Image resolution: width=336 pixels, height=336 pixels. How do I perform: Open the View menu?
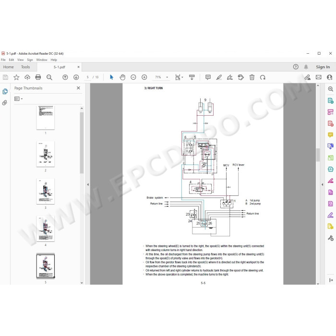point(20,60)
